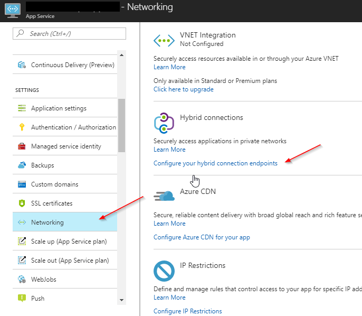Open Application settings menu item
This screenshot has width=362, height=316.
click(65, 108)
